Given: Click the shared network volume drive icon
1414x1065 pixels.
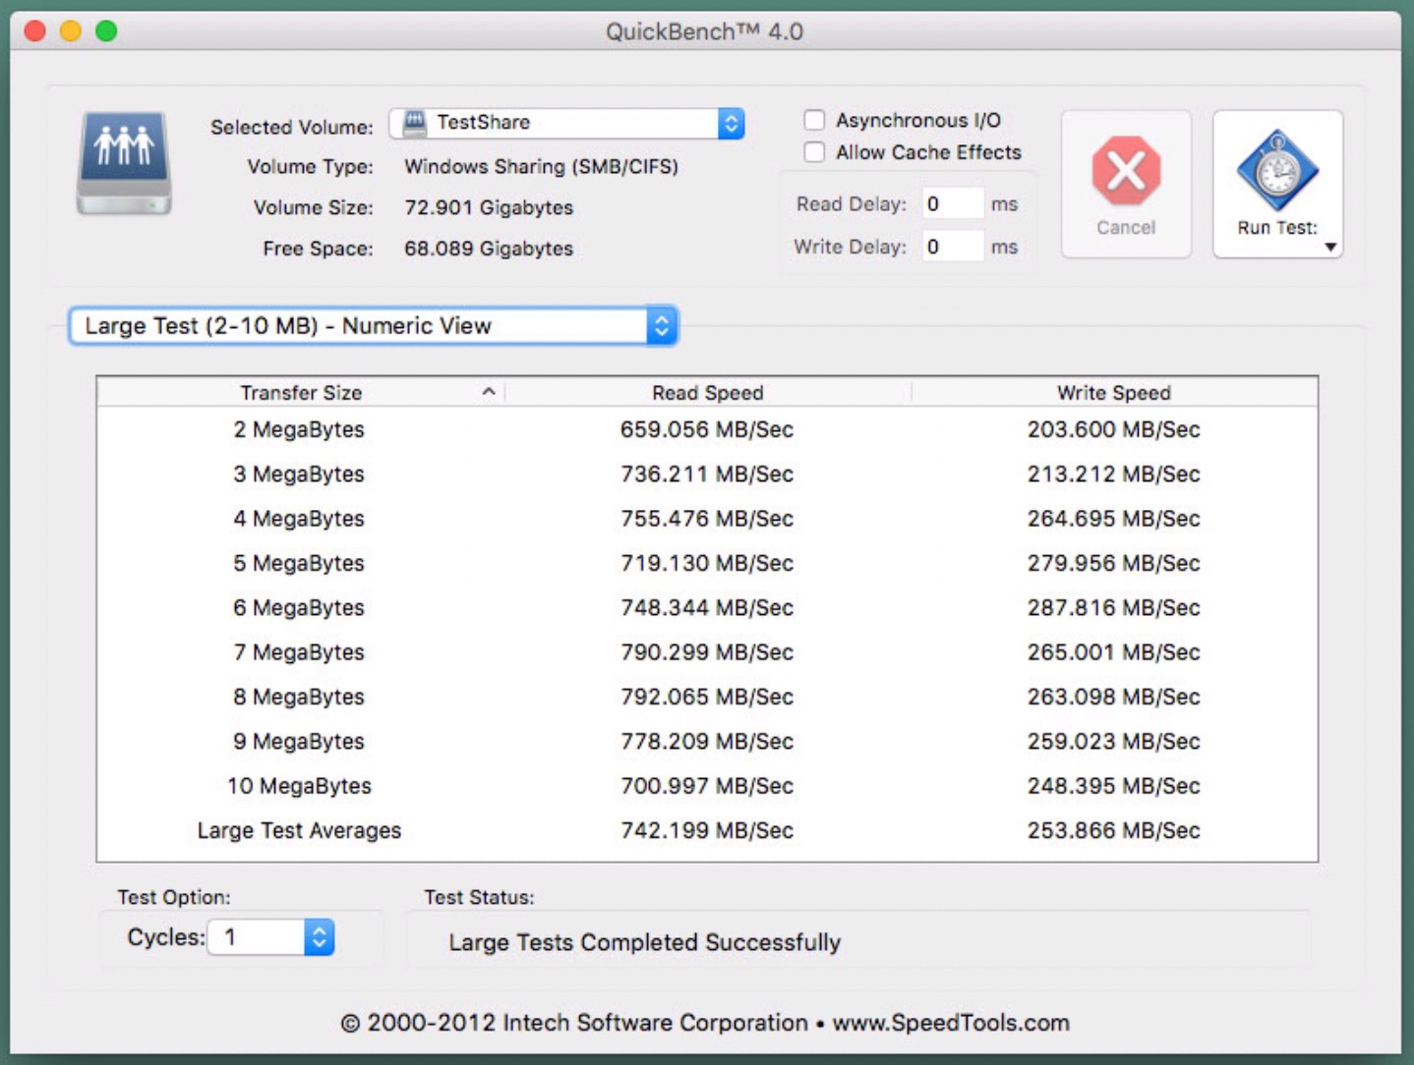Looking at the screenshot, I should tap(124, 163).
